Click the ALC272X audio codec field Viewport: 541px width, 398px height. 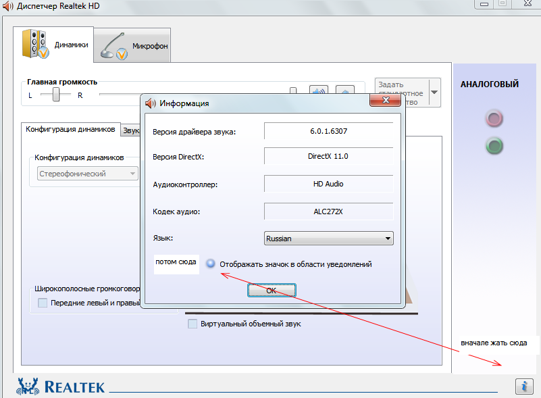328,212
